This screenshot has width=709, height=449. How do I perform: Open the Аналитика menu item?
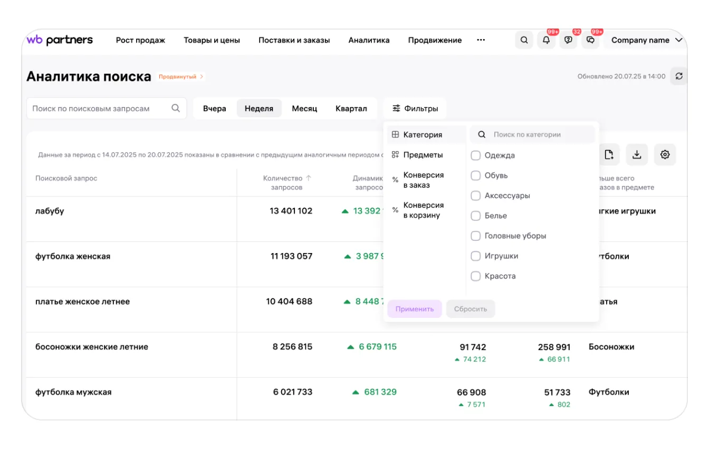coord(369,40)
